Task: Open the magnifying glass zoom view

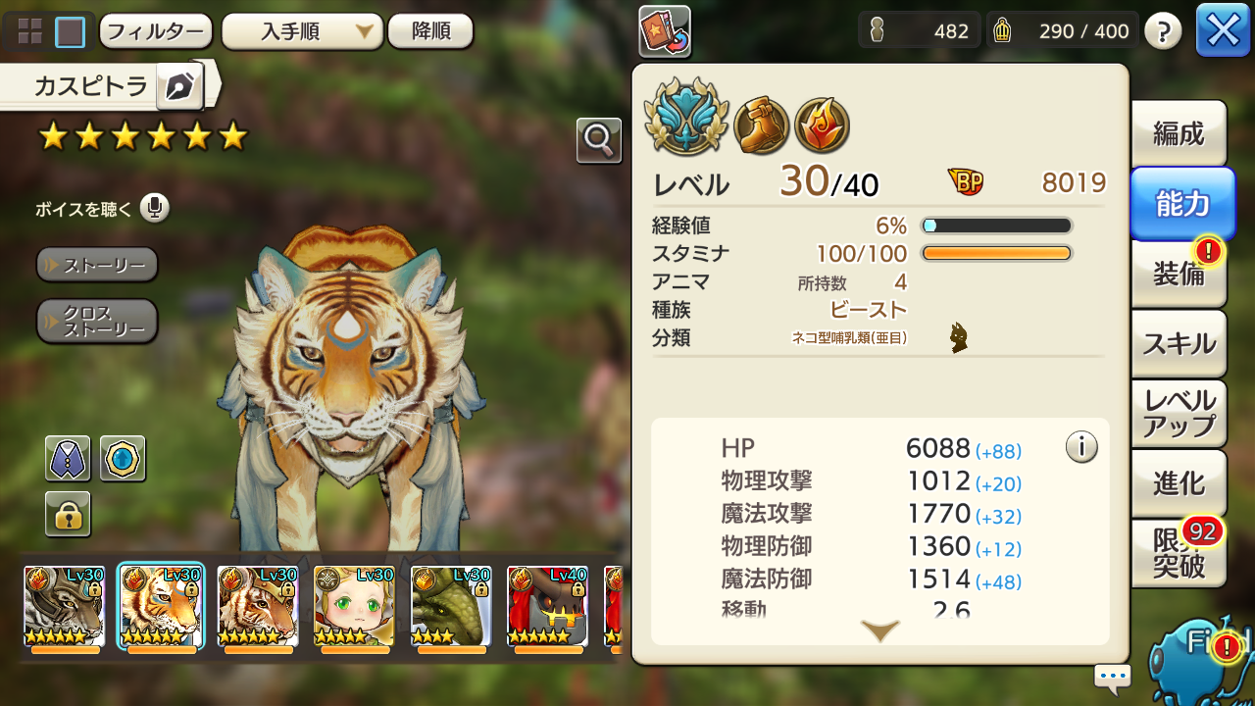Action: (598, 140)
